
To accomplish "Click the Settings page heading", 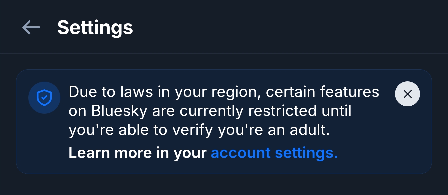I will 95,27.
